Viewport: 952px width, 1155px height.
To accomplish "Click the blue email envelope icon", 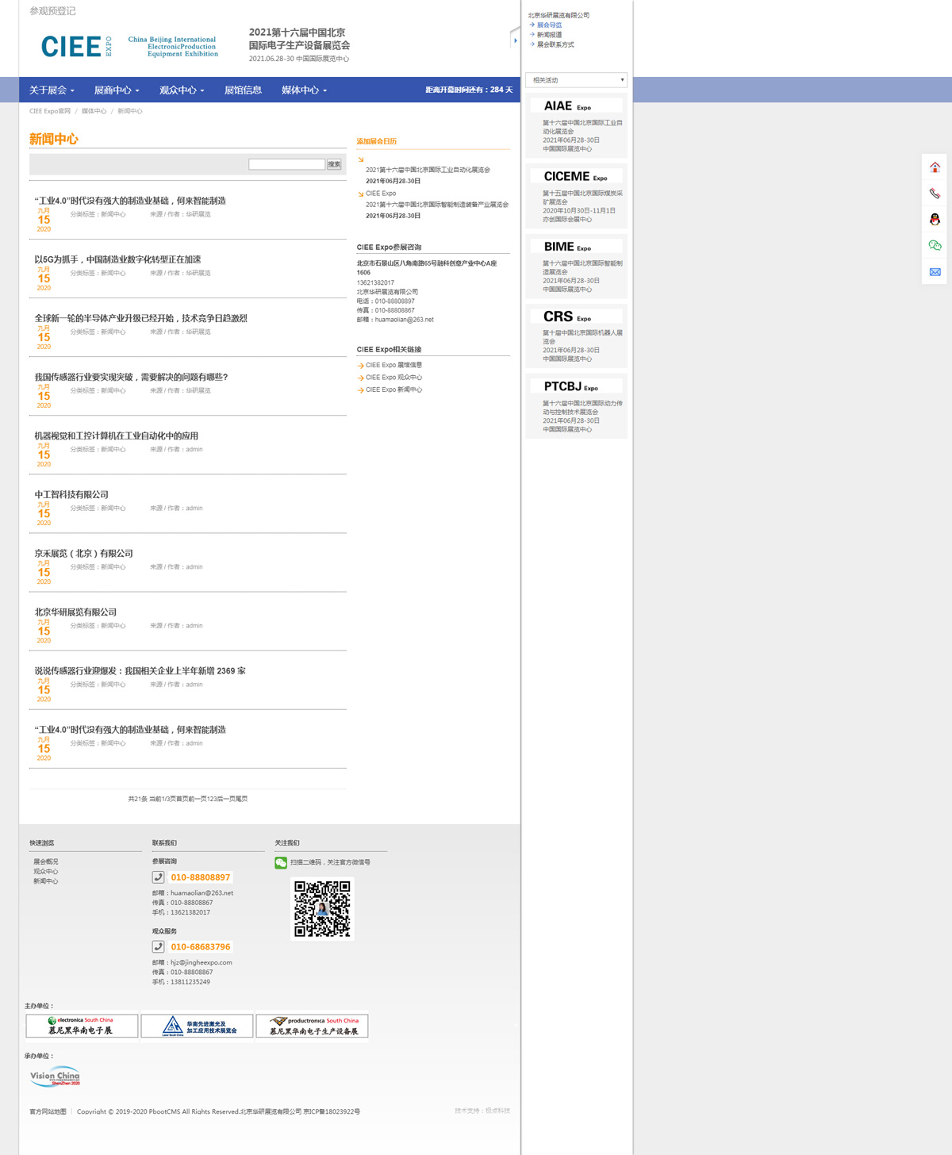I will tap(935, 272).
